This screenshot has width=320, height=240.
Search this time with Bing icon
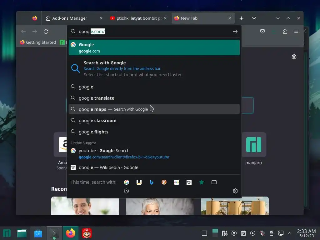[152, 182]
